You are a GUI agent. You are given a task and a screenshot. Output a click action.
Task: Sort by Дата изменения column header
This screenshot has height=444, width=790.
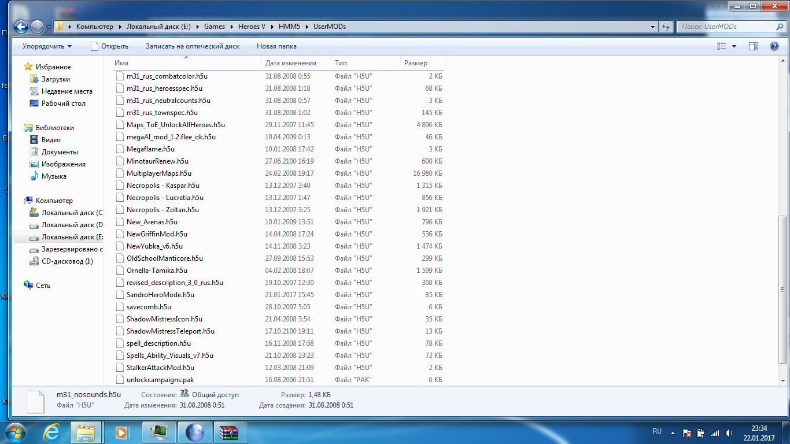tap(297, 63)
